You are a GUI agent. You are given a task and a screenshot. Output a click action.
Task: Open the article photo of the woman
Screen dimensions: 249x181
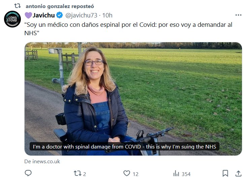(133, 94)
